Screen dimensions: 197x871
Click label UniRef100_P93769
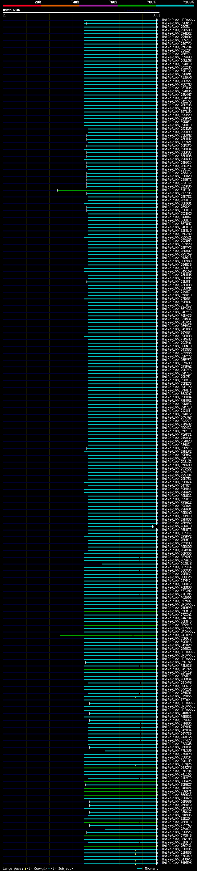tap(176, 254)
